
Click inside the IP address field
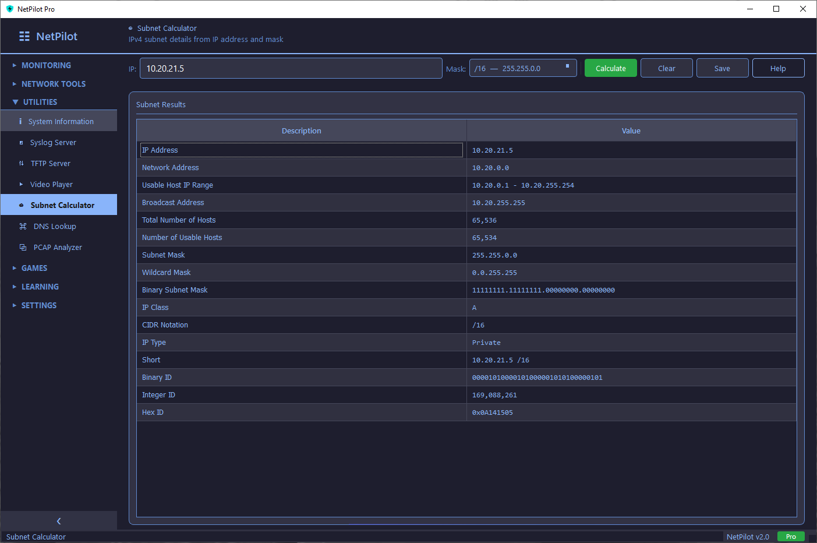point(291,68)
